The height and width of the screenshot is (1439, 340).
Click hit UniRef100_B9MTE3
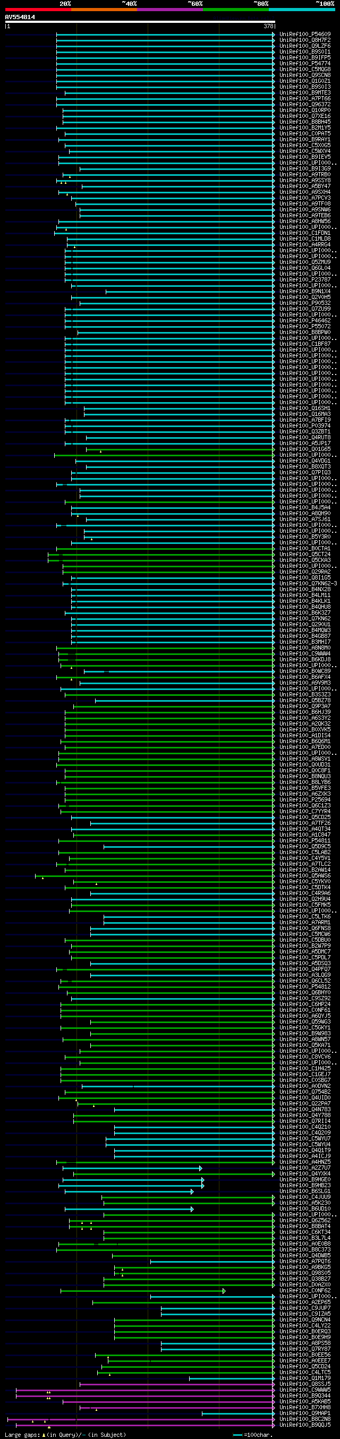pos(305,93)
